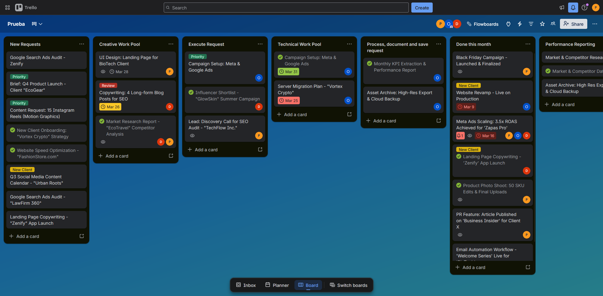Viewport: 603px width, 296px height.
Task: Create card from template in Execute Request
Action: [x=260, y=149]
